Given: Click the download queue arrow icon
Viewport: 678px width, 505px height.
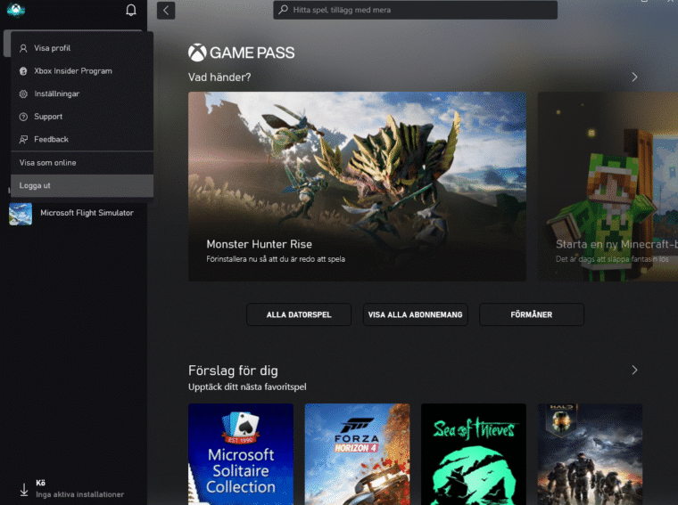Looking at the screenshot, I should click(24, 490).
